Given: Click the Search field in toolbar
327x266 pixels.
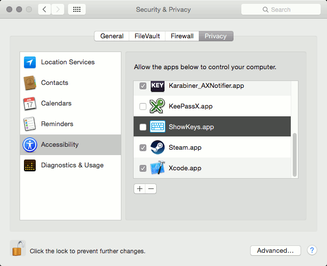Looking at the screenshot, I should [280, 9].
